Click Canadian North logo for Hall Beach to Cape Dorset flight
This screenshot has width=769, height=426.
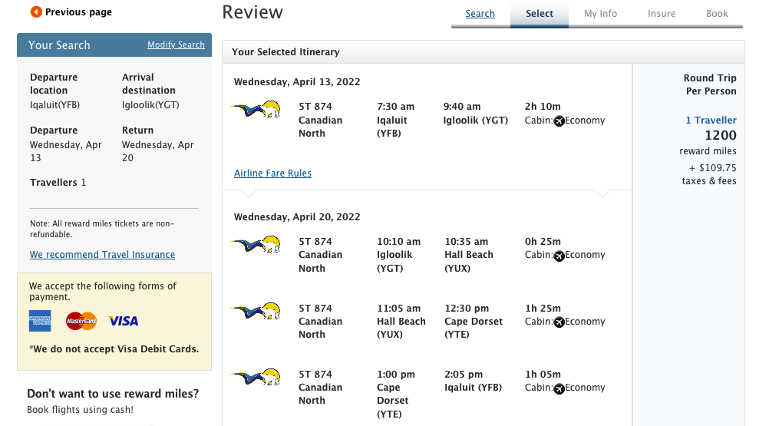[x=256, y=311]
